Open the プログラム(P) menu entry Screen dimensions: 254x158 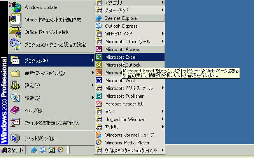tap(51, 60)
